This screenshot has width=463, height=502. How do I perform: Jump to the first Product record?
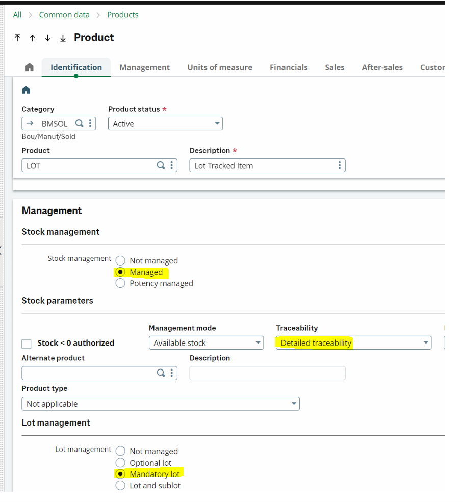(x=17, y=38)
